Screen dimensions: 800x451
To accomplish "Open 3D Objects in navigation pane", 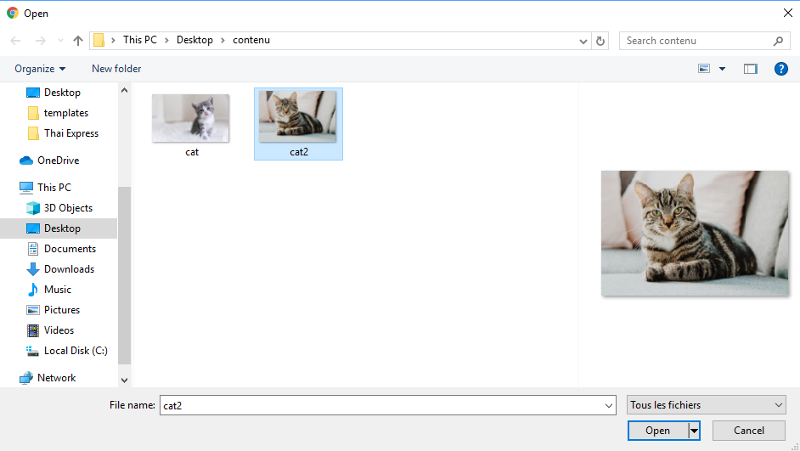I will 68,208.
